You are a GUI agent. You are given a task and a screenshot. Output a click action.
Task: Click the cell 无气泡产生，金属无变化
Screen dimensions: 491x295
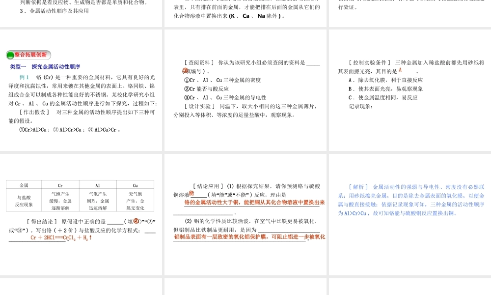pyautogui.click(x=136, y=201)
